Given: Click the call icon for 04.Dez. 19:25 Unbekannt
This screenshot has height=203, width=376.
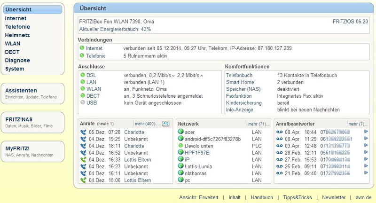Looking at the screenshot, I should (x=83, y=139).
